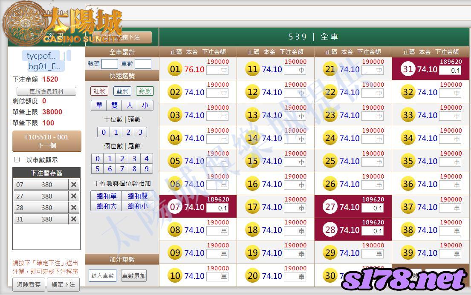Pick number ball 05
Screen dimensions: 471x295
175,161
